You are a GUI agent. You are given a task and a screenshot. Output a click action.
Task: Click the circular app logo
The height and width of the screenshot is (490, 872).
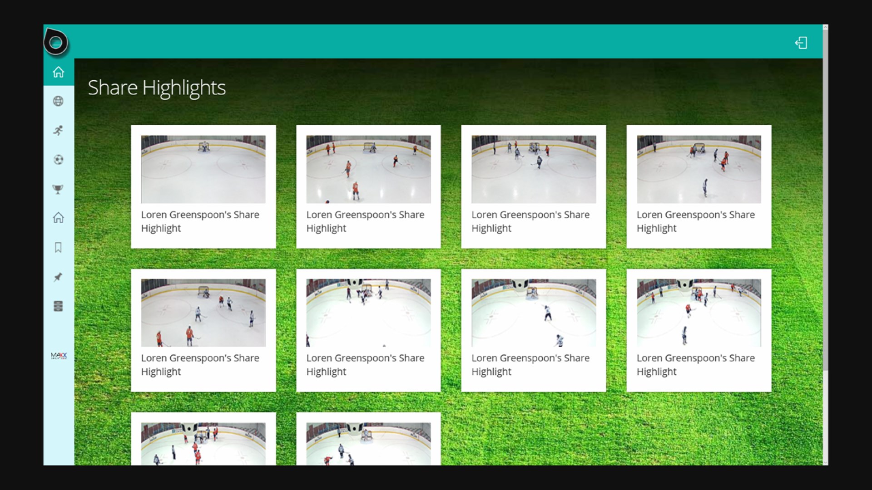pyautogui.click(x=56, y=42)
